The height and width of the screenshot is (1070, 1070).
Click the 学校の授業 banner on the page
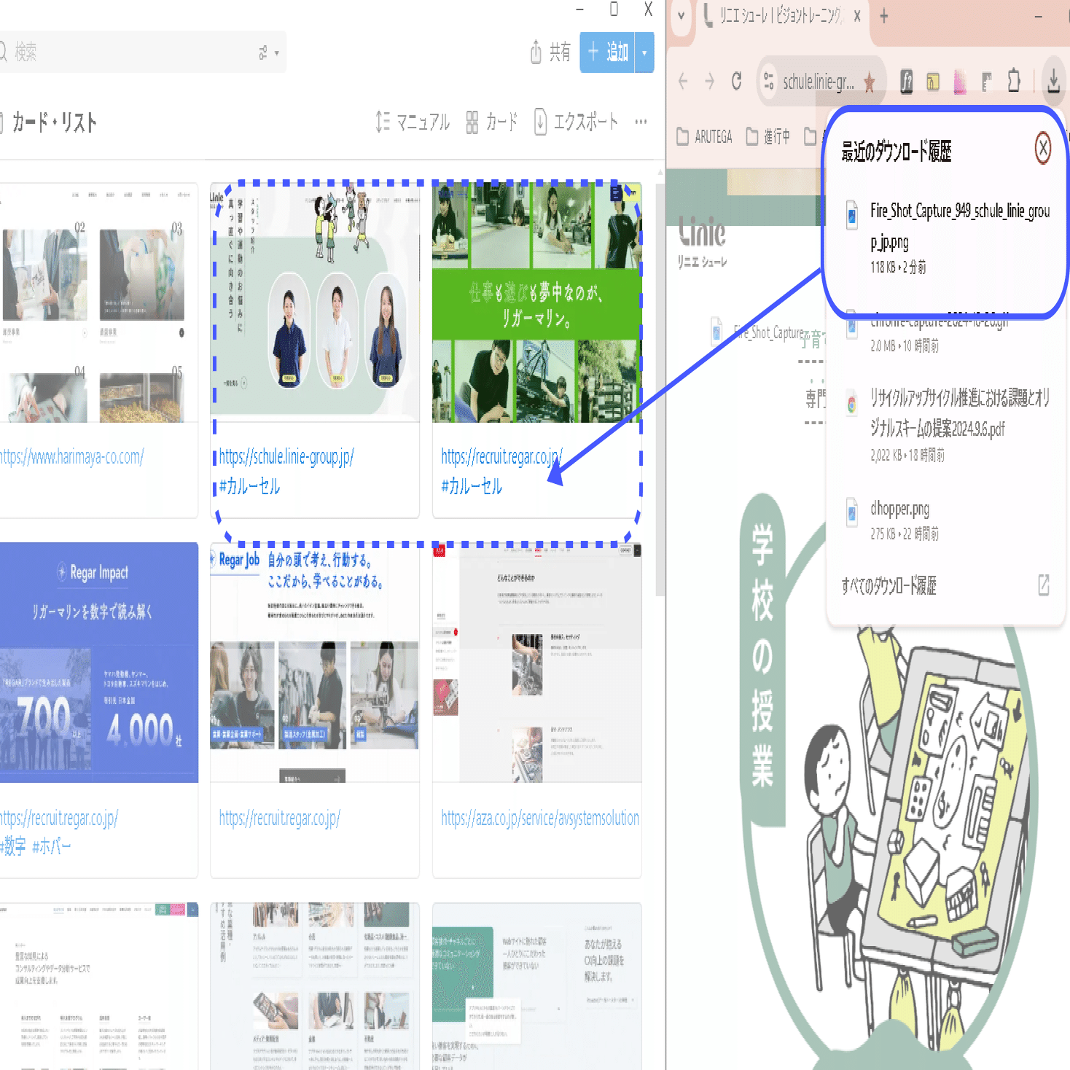[x=762, y=658]
